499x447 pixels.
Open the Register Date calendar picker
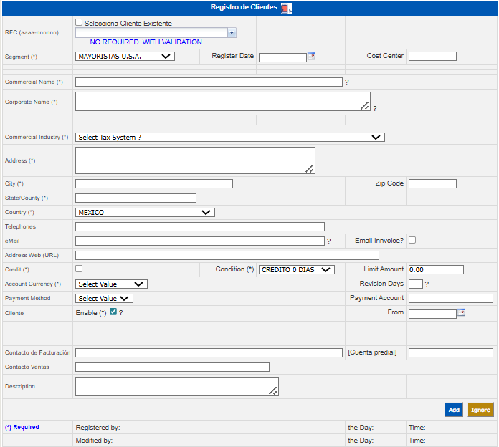tap(311, 56)
